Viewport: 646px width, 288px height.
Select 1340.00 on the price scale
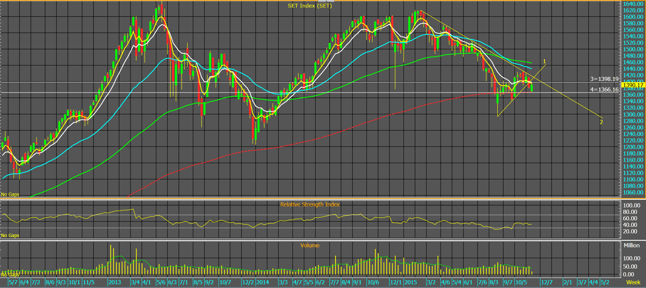pos(633,101)
